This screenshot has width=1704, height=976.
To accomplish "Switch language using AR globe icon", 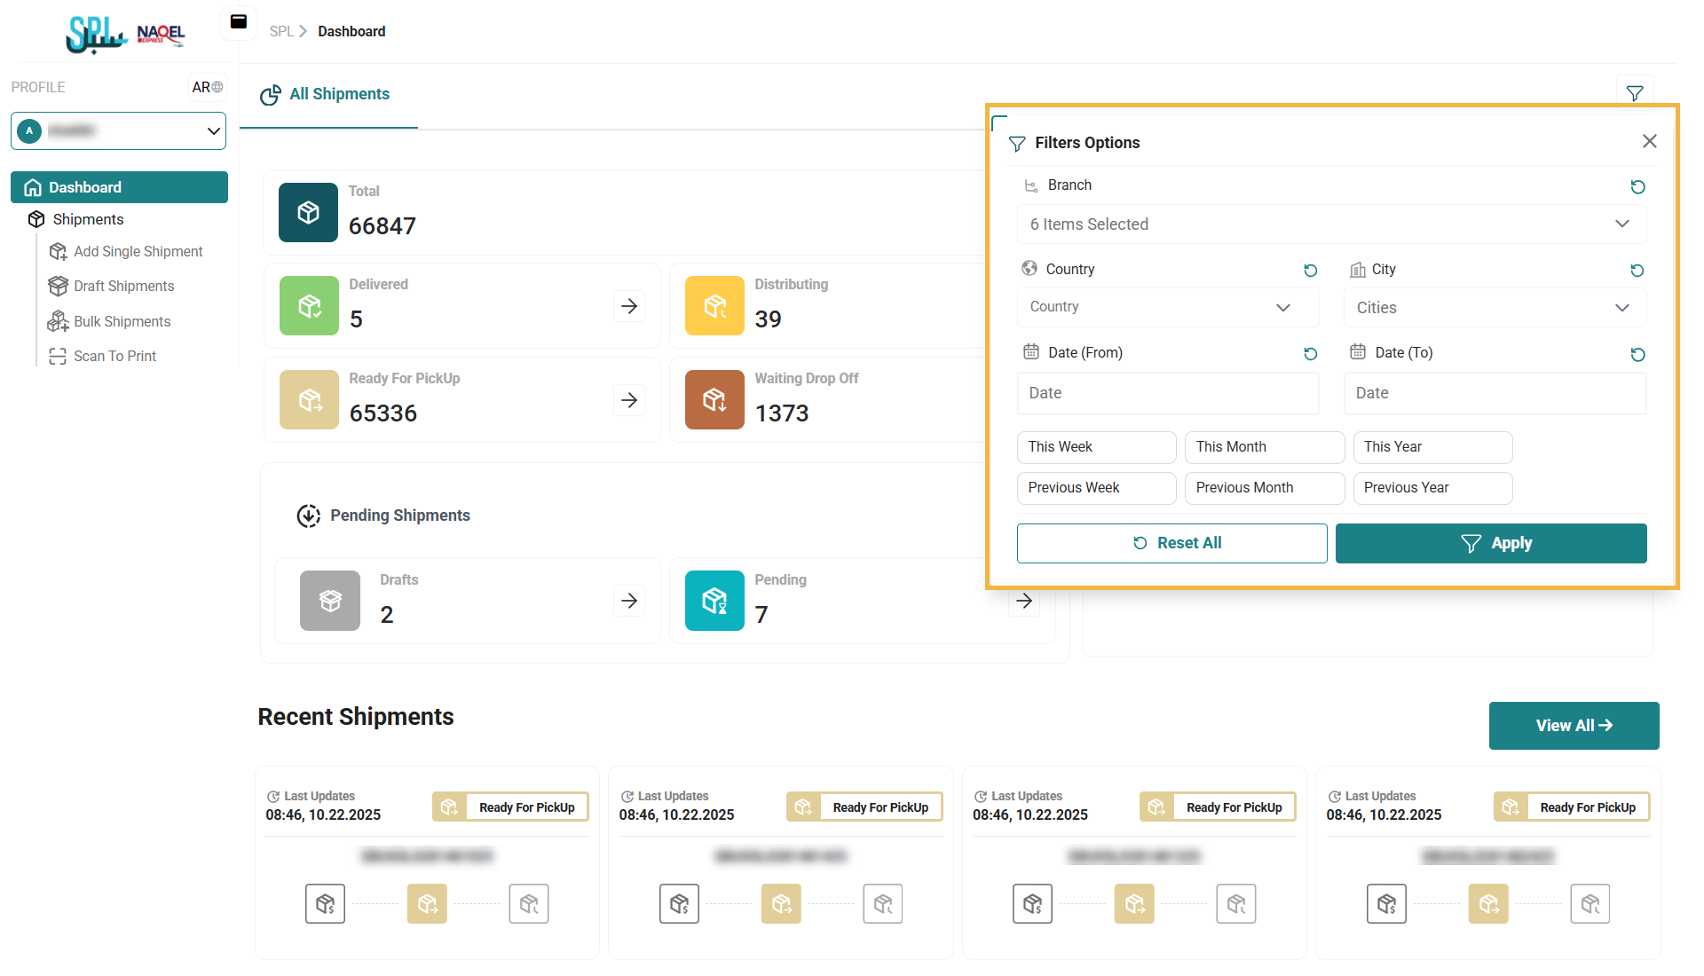I will point(208,87).
